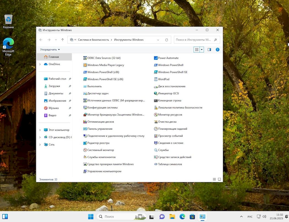Launch Командная строка icon
This screenshot has height=222, width=289.
coord(156,101)
